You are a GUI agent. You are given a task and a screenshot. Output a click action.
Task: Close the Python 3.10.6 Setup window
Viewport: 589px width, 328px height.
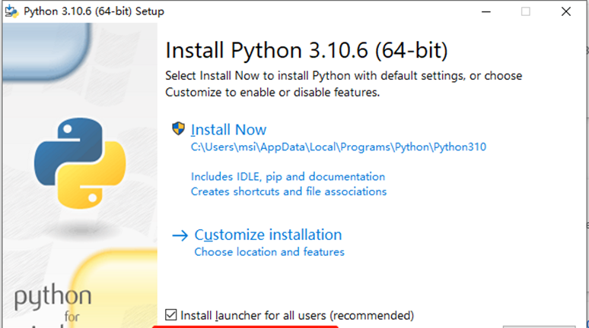pos(566,11)
